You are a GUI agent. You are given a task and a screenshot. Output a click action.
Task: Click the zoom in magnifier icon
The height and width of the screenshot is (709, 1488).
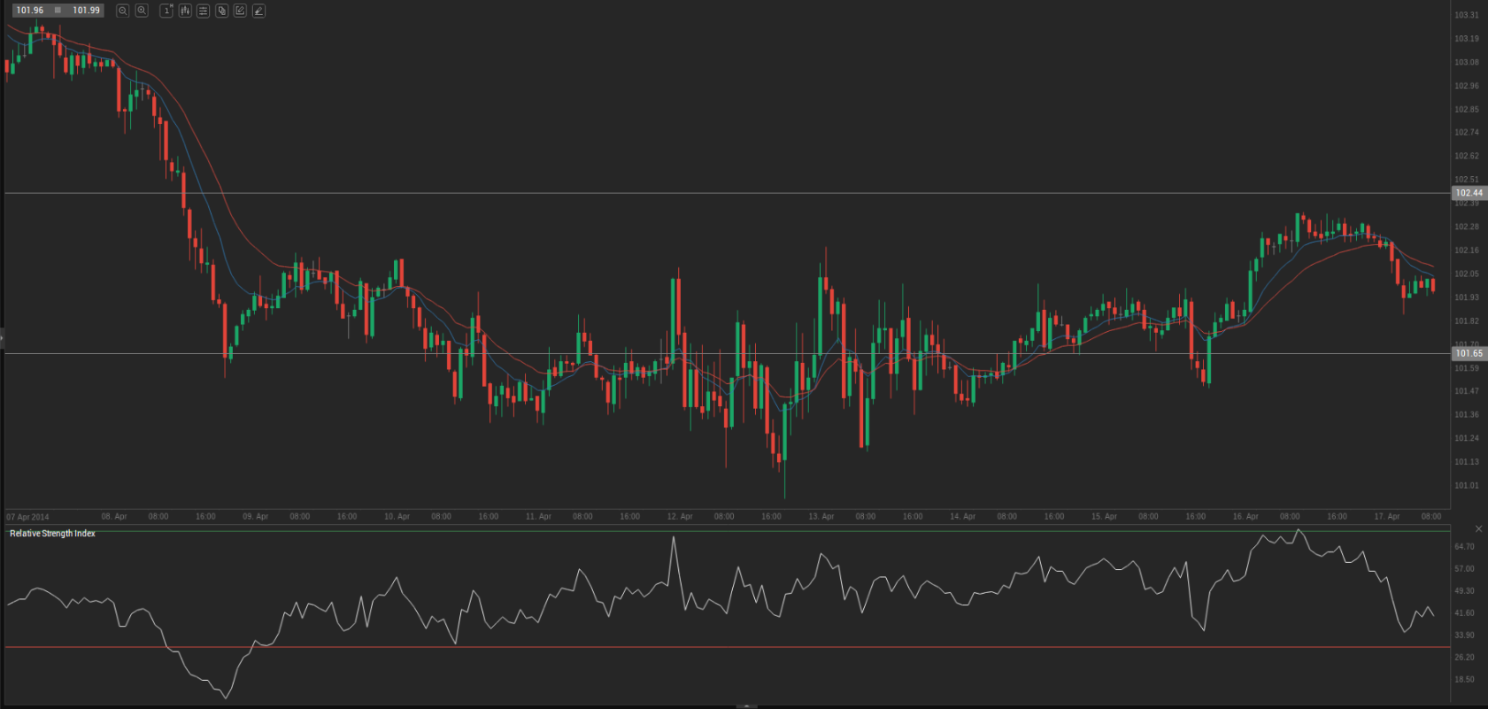tap(142, 11)
